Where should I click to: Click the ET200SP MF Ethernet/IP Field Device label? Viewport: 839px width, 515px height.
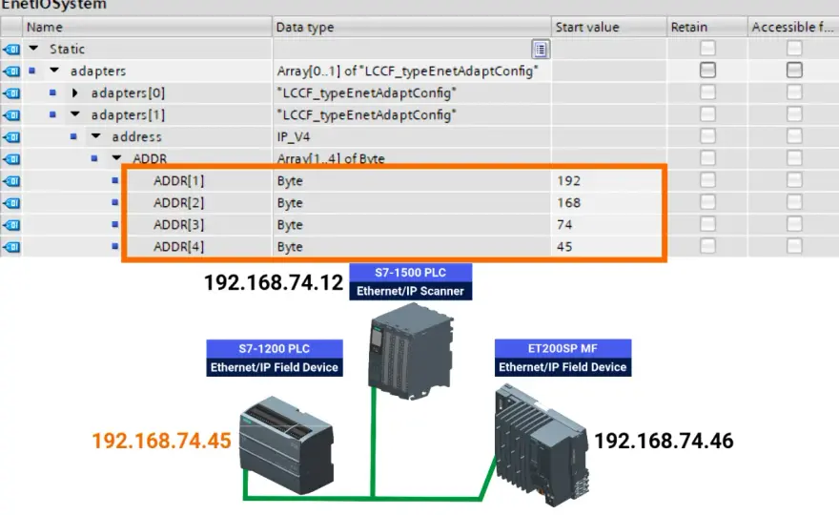563,358
